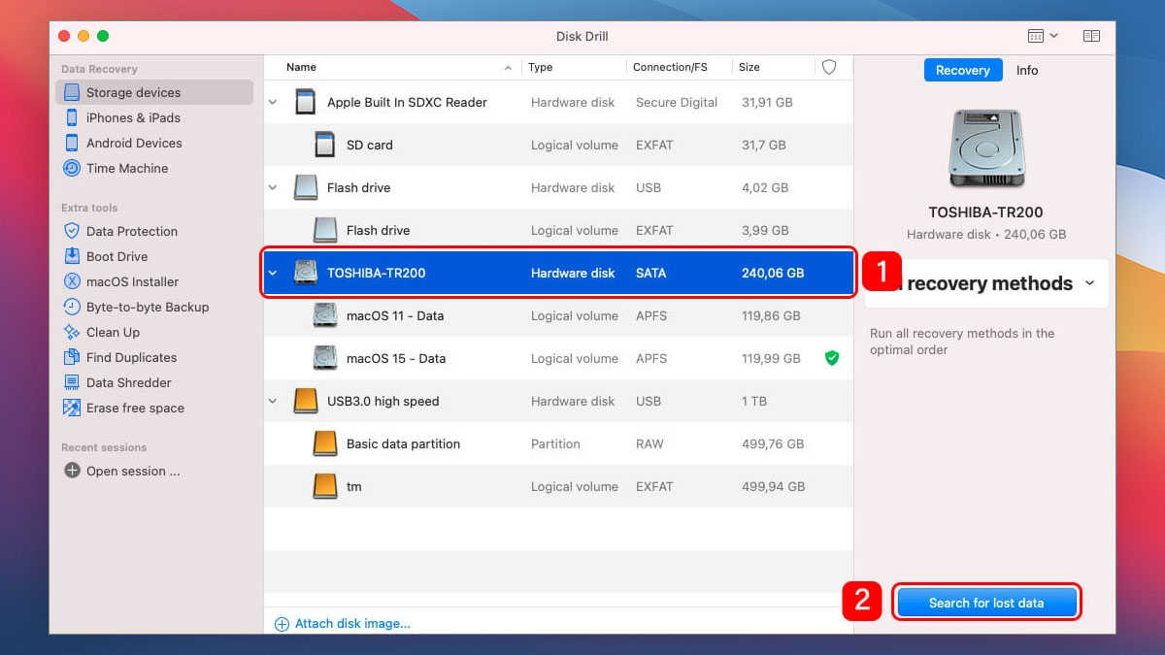
Task: Open Android Devices section
Action: click(134, 143)
